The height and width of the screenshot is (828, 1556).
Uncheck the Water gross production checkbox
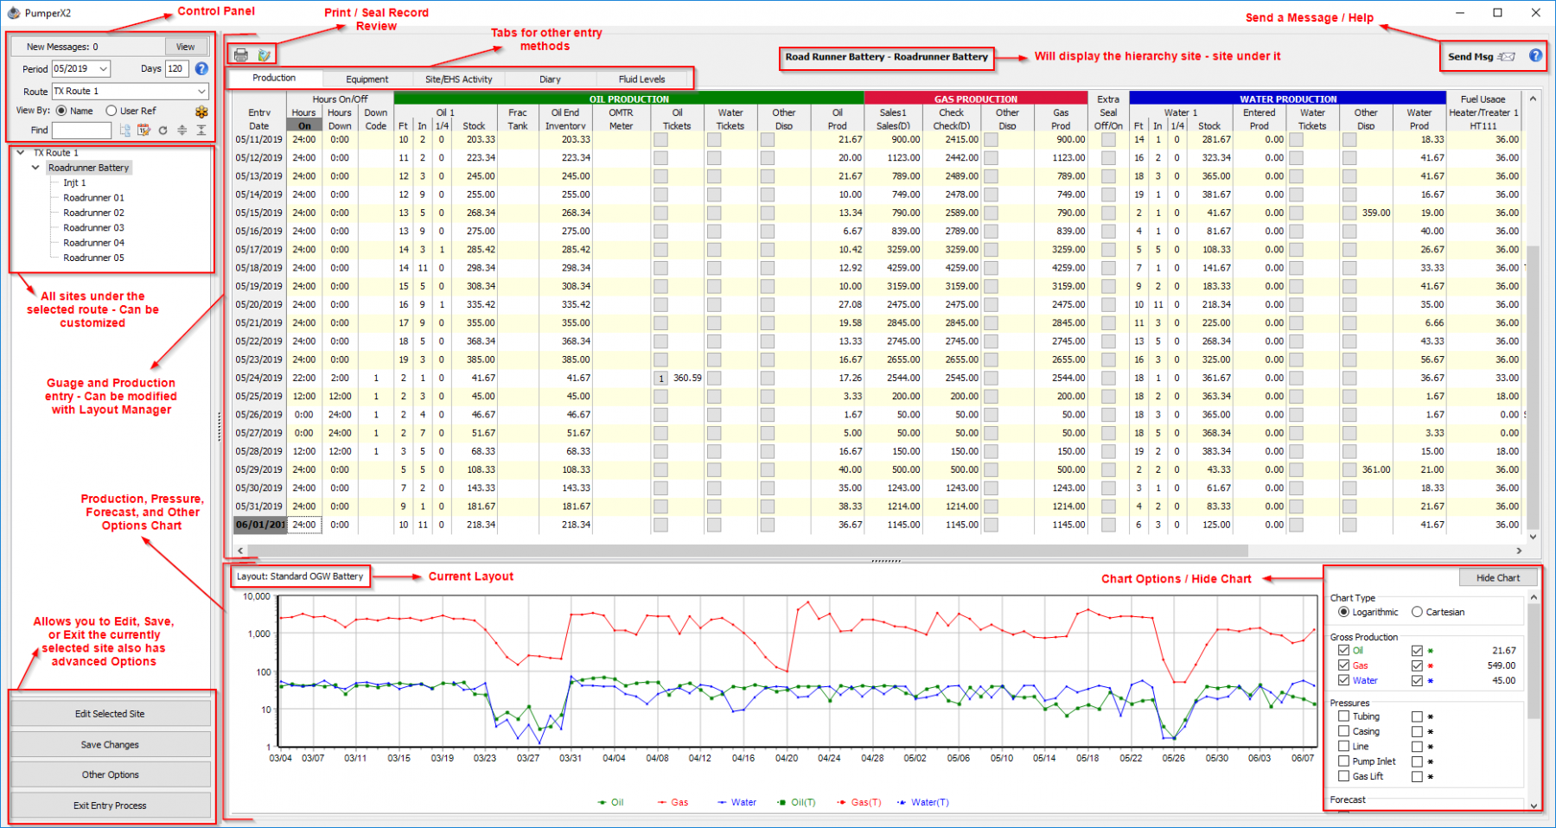1342,680
